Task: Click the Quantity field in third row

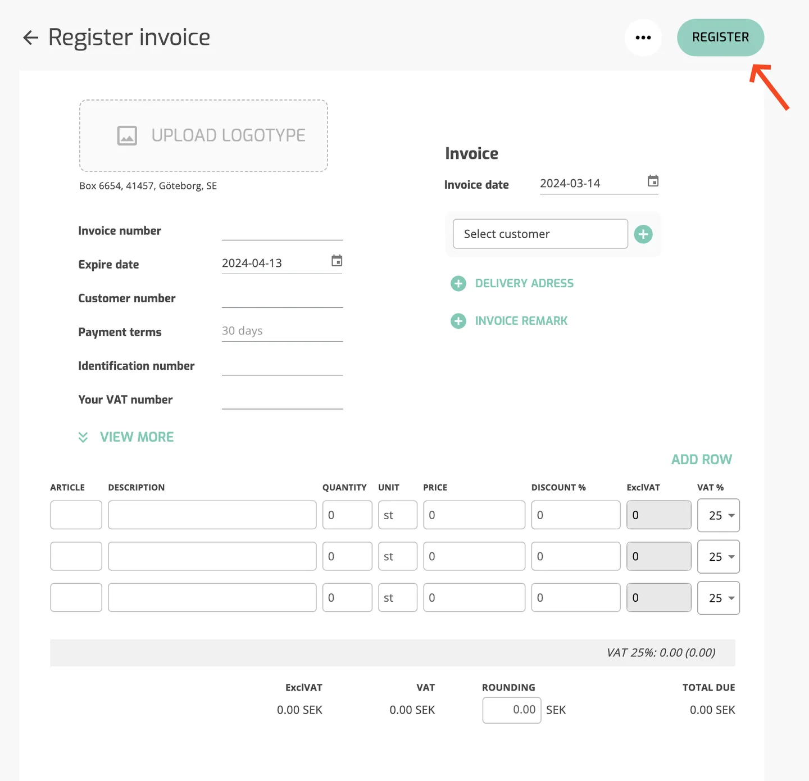Action: click(x=347, y=597)
